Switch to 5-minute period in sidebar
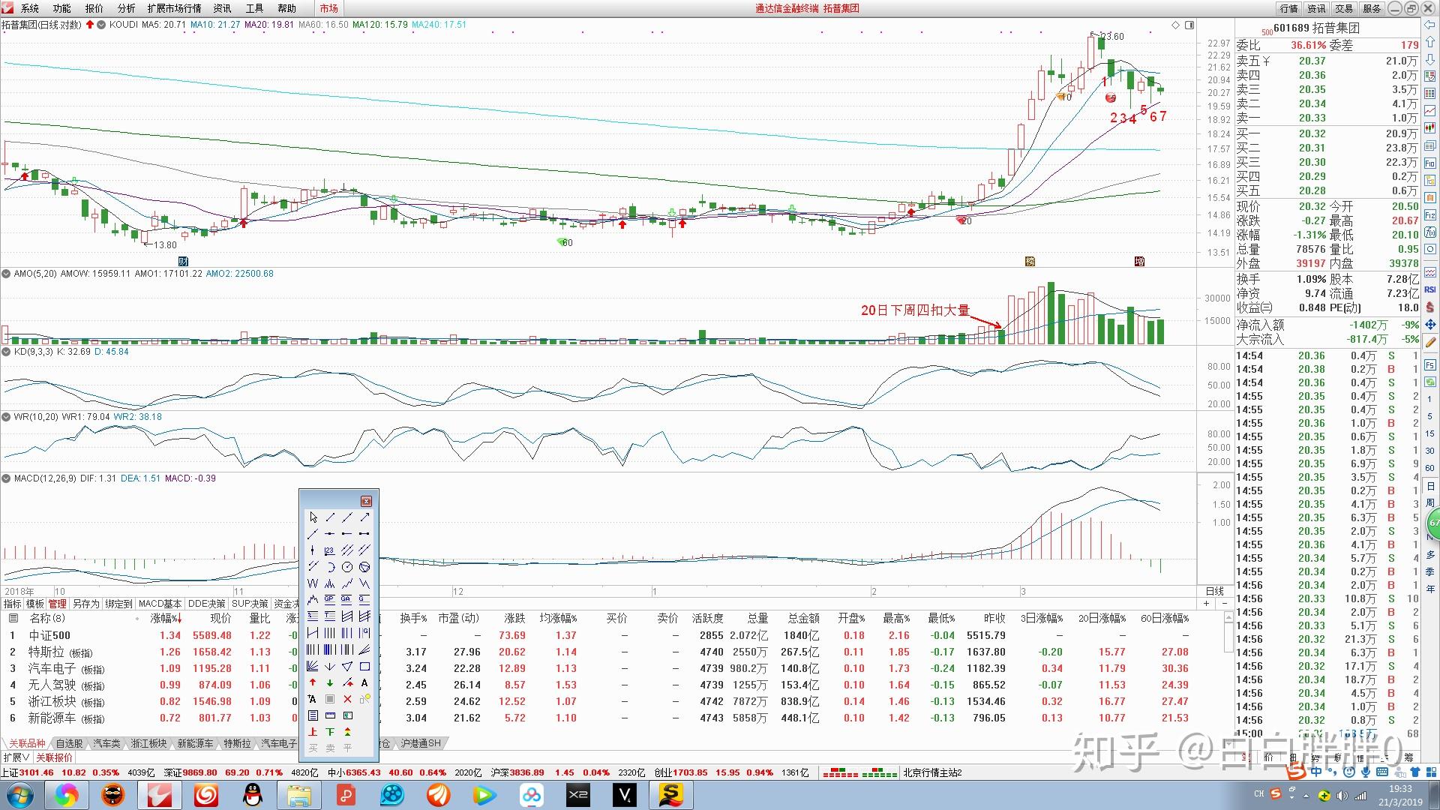Viewport: 1440px width, 810px height. (x=1430, y=417)
